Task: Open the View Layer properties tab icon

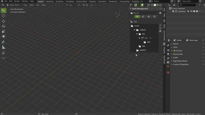Action: (x=168, y=58)
